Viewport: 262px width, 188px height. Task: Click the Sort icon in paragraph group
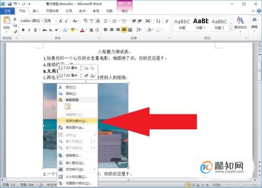click(158, 21)
